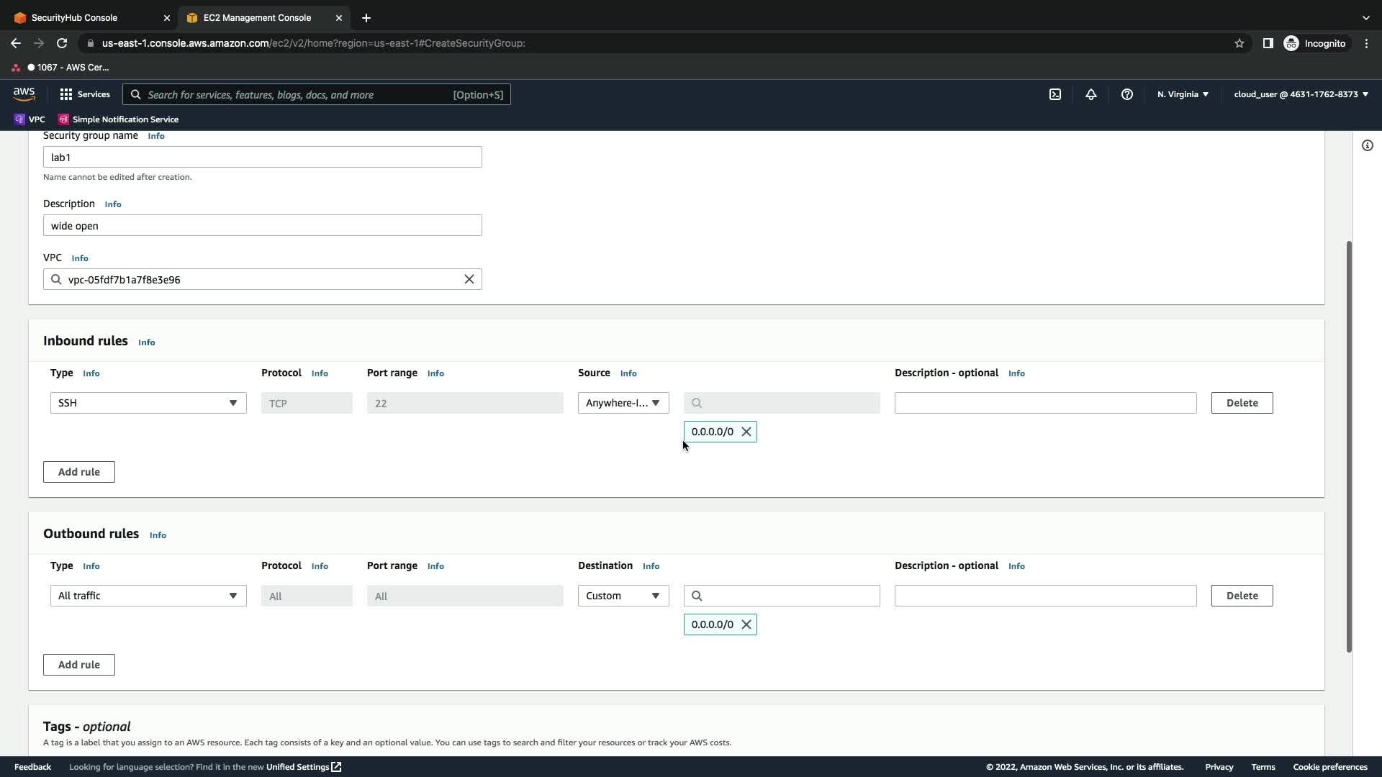Screen dimensions: 1382x777
Task: Open the notifications bell
Action: (1091, 94)
